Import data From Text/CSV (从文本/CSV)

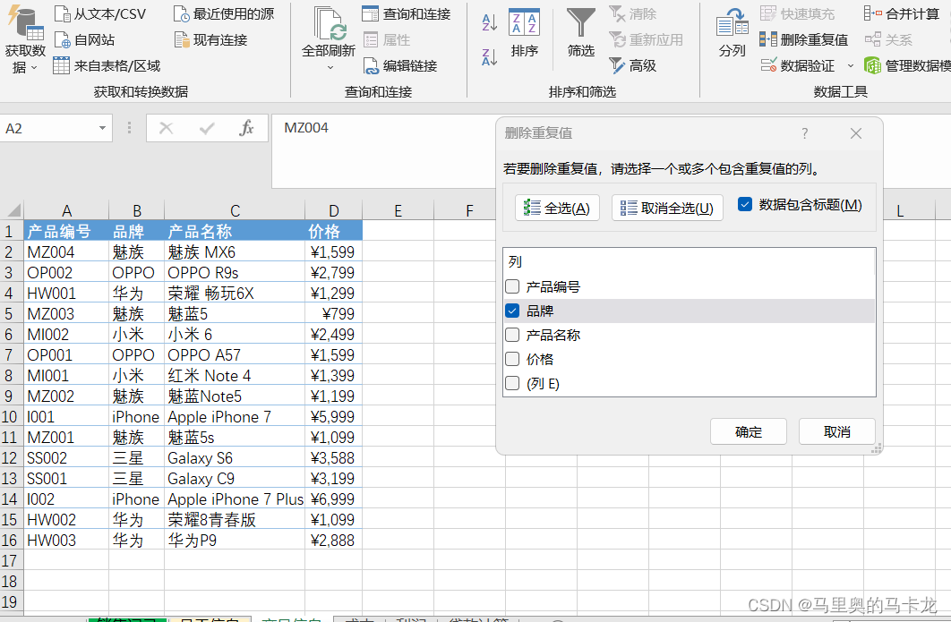pos(100,14)
